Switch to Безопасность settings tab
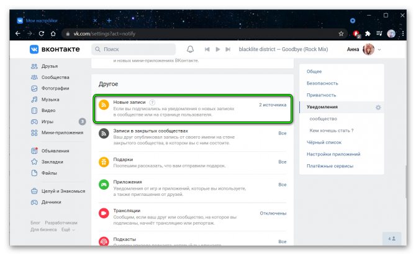This screenshot has width=416, height=255. [322, 83]
